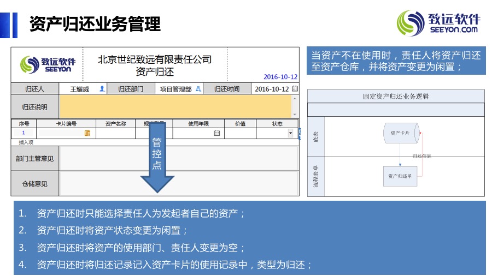This screenshot has height=276, width=492.
Task: Click the 资产卡片 node in the flowchart
Action: (x=401, y=133)
